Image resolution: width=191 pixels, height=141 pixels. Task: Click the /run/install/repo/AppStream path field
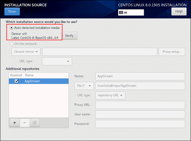pyautogui.click(x=140, y=86)
